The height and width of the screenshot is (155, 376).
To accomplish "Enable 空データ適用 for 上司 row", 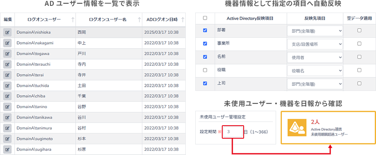I will (359, 83).
